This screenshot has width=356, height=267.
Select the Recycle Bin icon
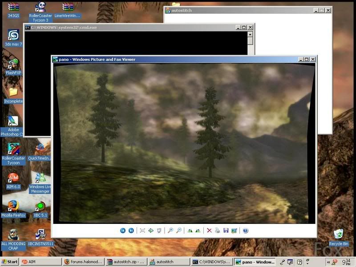point(339,237)
